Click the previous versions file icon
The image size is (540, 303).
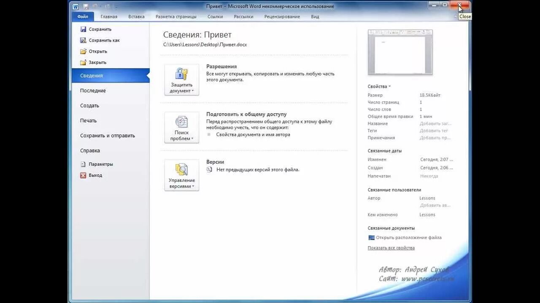coord(209,170)
